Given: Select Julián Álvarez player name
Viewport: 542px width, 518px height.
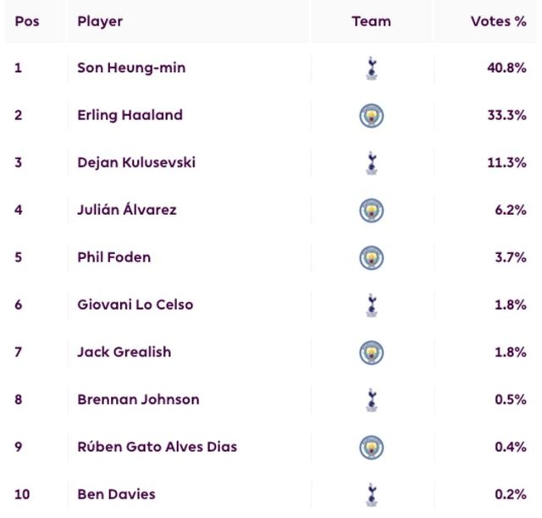Looking at the screenshot, I should pos(127,210).
